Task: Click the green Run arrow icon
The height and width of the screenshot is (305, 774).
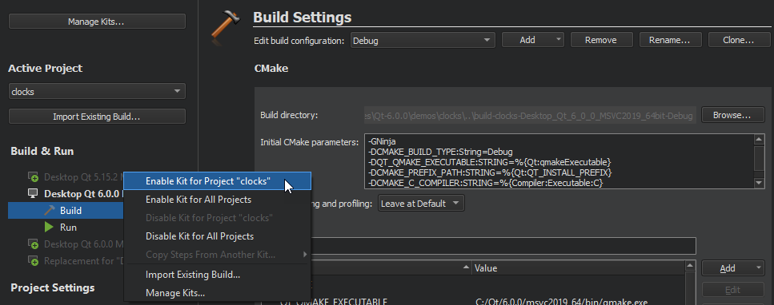Action: coord(49,227)
